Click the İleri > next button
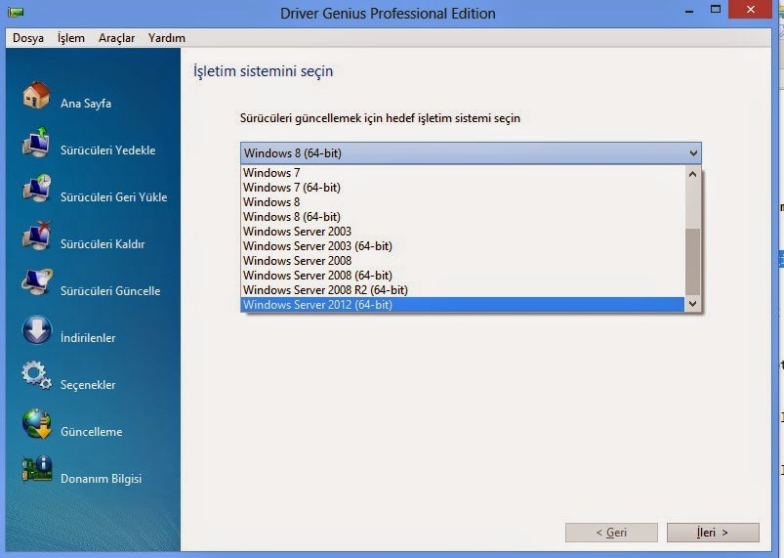Viewport: 784px width, 558px height. 713,533
